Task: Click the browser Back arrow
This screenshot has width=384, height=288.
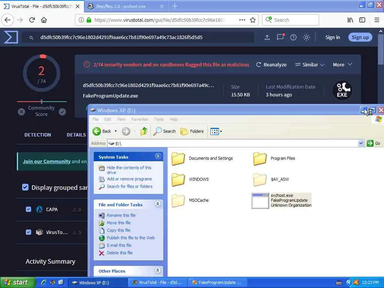Action: tap(7, 20)
